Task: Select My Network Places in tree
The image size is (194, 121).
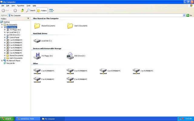Action: pos(13,61)
